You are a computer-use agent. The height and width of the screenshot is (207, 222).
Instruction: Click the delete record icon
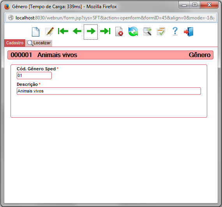(119, 31)
